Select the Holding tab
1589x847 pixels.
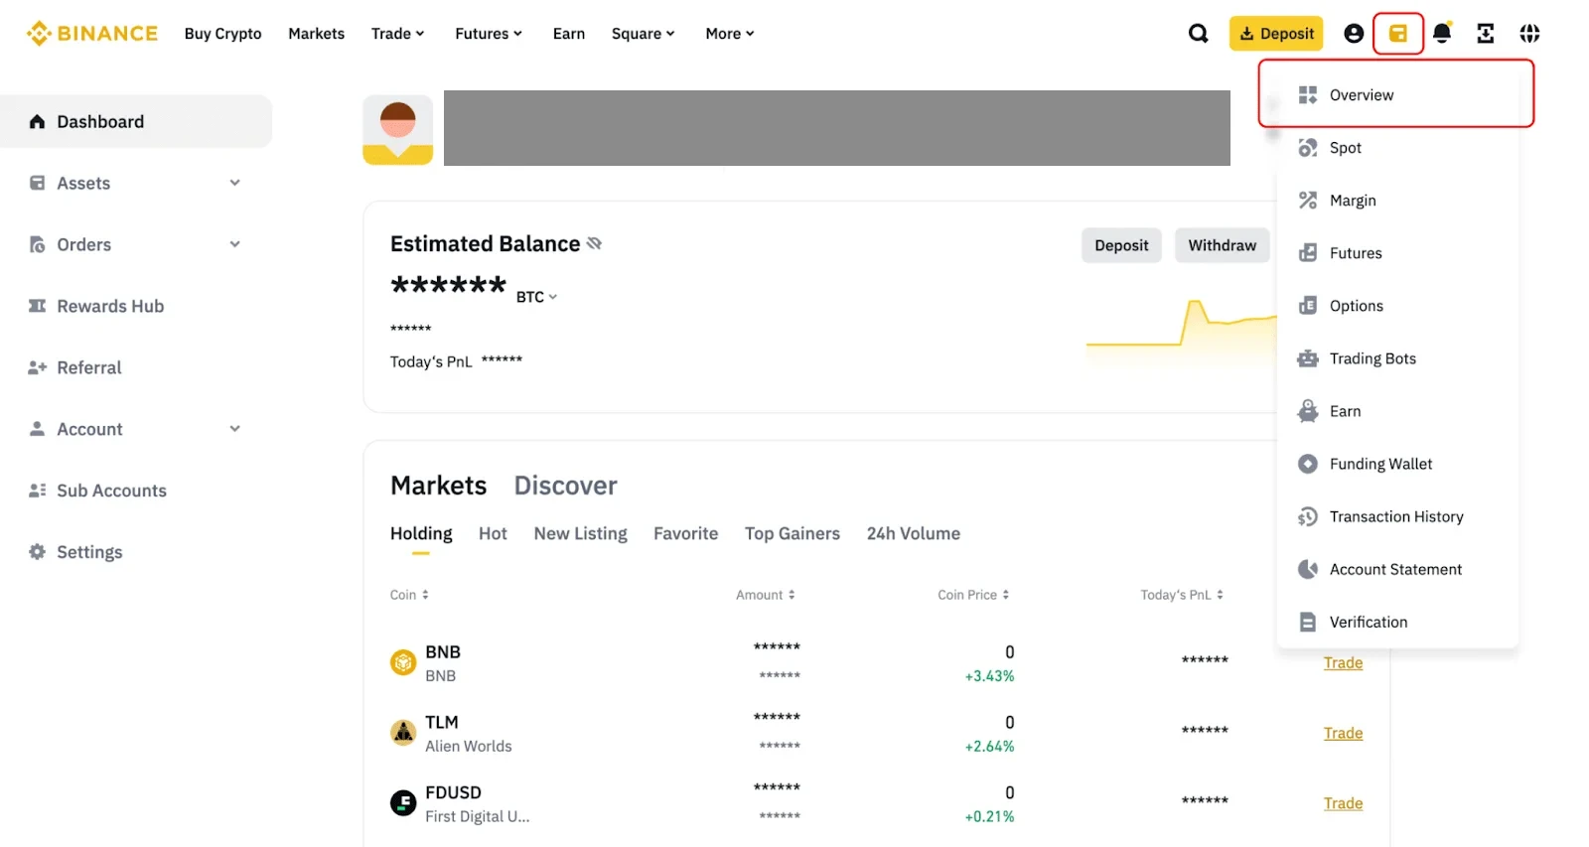(x=421, y=533)
